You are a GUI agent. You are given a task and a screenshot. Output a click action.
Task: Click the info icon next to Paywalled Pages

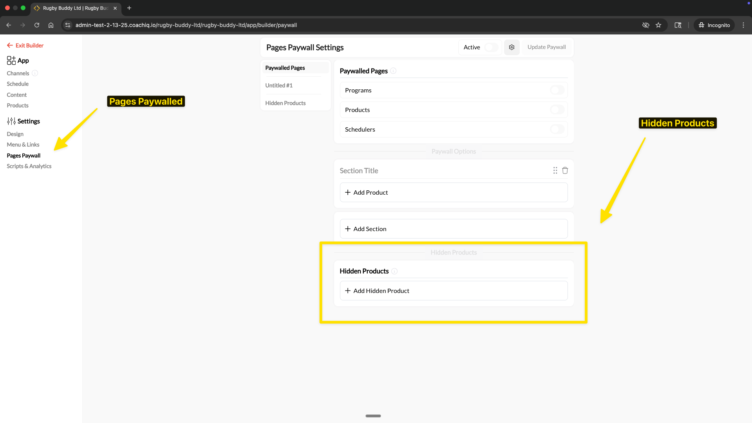[x=393, y=71]
